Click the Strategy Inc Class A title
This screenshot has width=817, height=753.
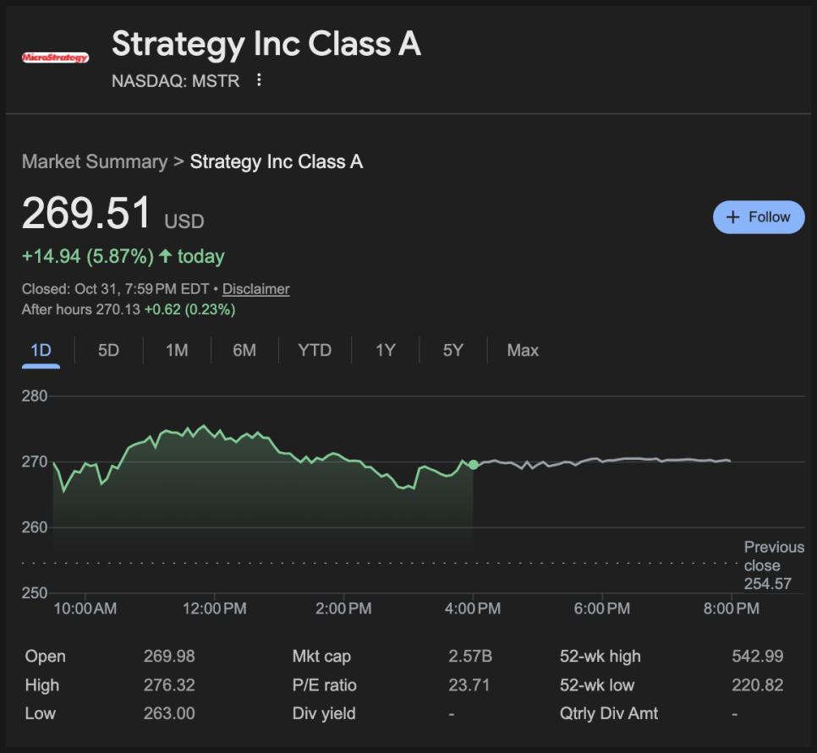pos(266,45)
